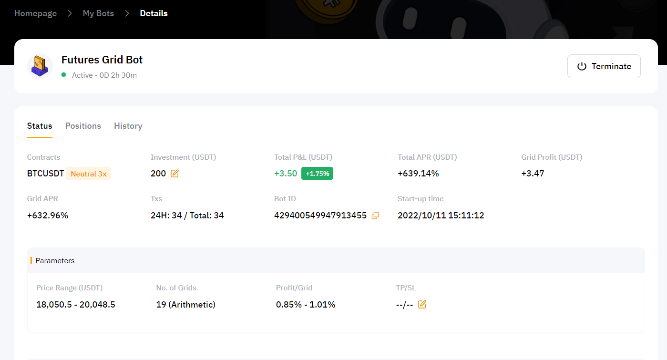
Task: Navigate to My Bots in breadcrumb
Action: pyautogui.click(x=98, y=13)
